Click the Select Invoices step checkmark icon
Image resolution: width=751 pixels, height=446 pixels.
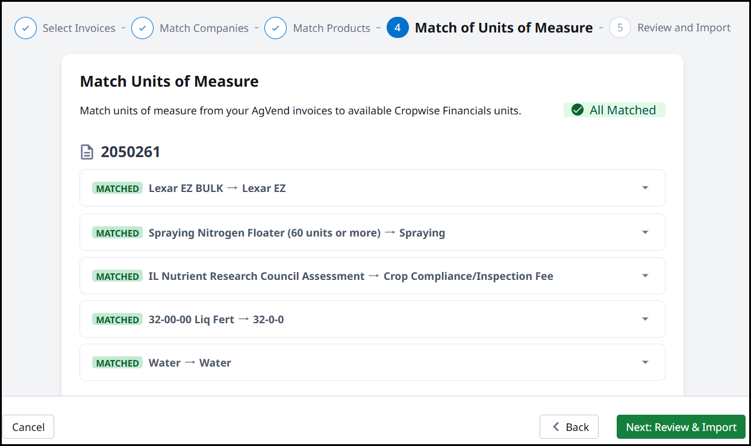tap(26, 28)
